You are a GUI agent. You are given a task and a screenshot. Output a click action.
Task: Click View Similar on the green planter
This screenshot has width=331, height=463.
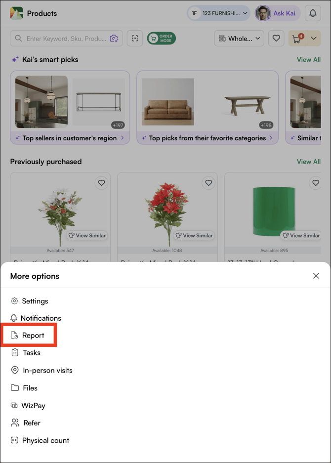(301, 236)
